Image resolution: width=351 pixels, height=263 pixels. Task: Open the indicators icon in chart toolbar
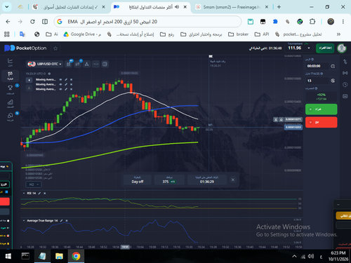[77, 64]
